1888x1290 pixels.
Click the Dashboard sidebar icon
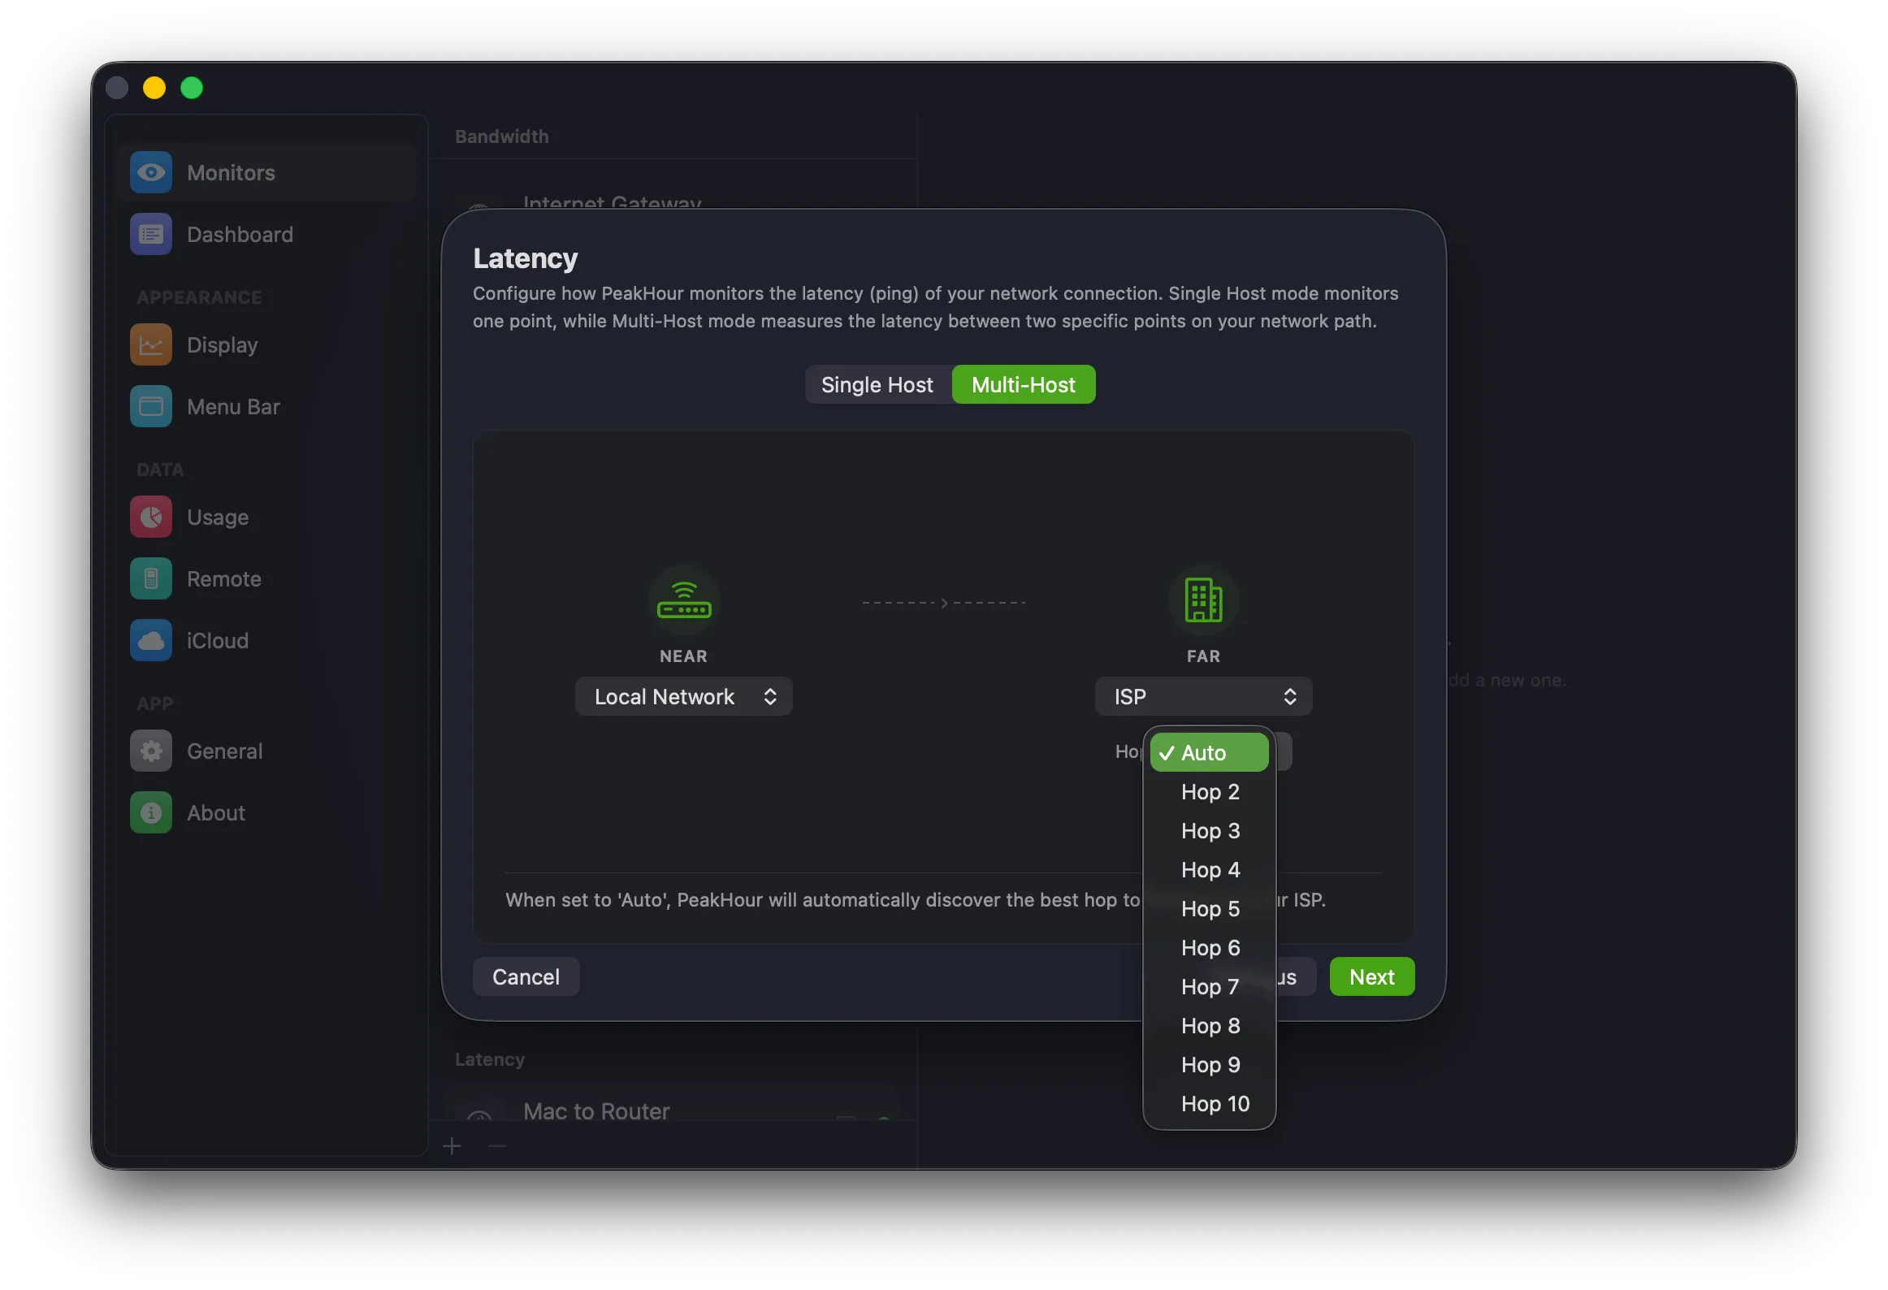(151, 234)
